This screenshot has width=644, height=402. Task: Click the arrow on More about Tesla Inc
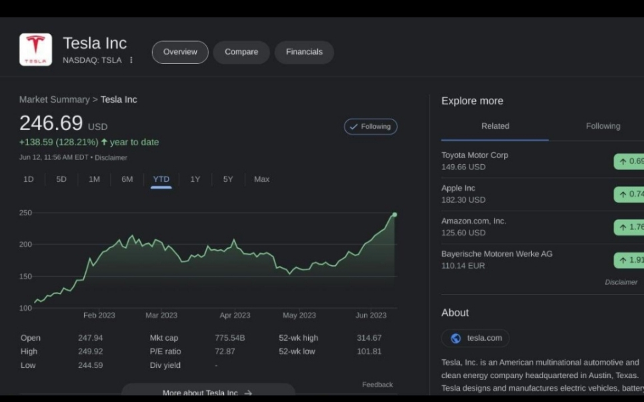(248, 393)
